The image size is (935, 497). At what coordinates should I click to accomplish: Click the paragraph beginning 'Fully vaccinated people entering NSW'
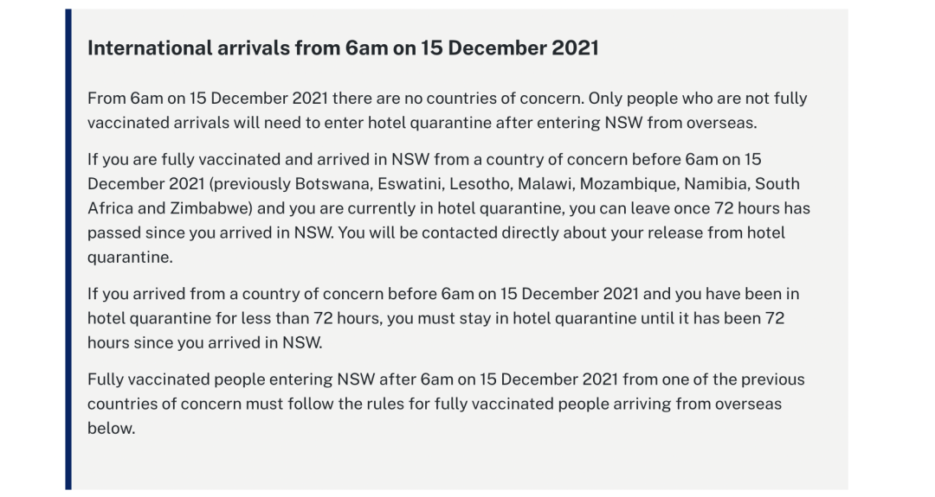tap(446, 404)
